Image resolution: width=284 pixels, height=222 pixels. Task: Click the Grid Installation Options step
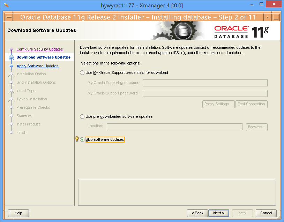click(x=36, y=82)
